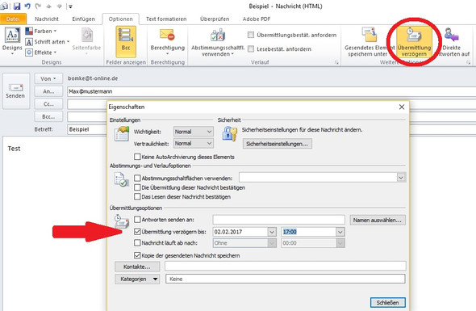Check Keine AutoArchivierung dieses Elements
This screenshot has height=311, width=476.
(137, 157)
